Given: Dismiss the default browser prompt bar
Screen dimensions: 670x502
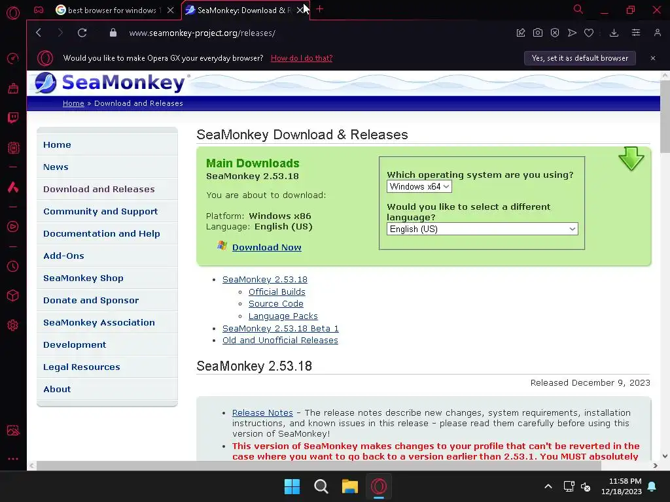Looking at the screenshot, I should (x=653, y=58).
